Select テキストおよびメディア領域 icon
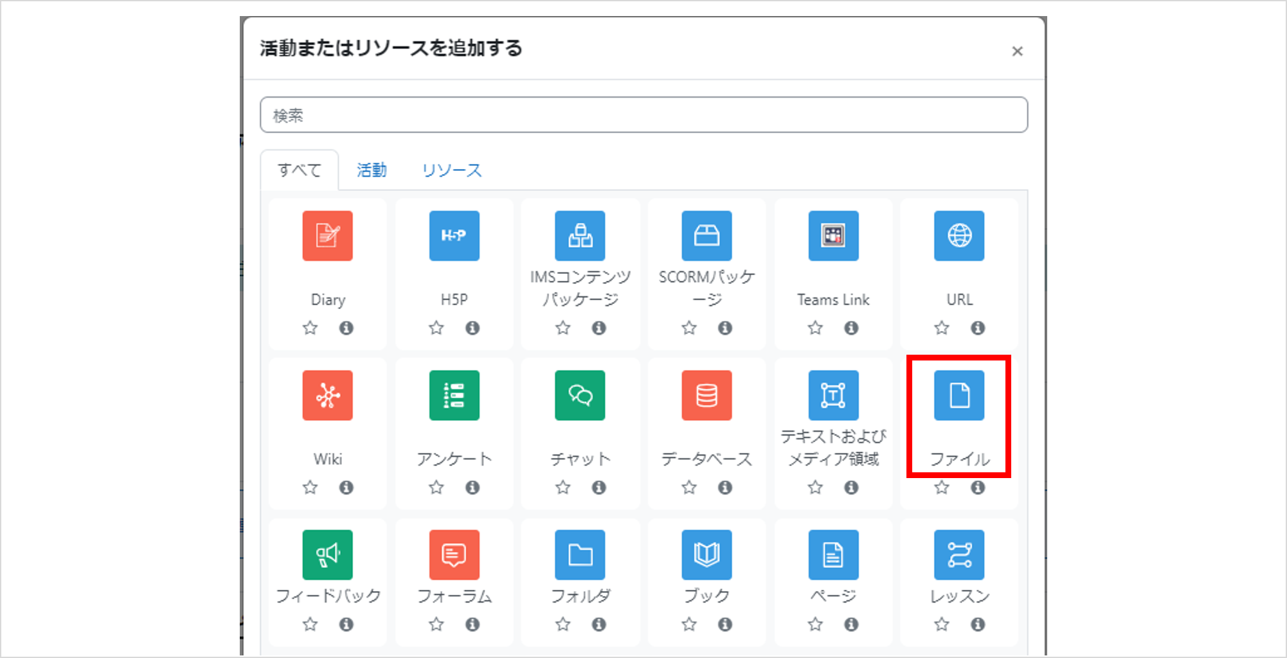This screenshot has height=658, width=1287. point(833,395)
